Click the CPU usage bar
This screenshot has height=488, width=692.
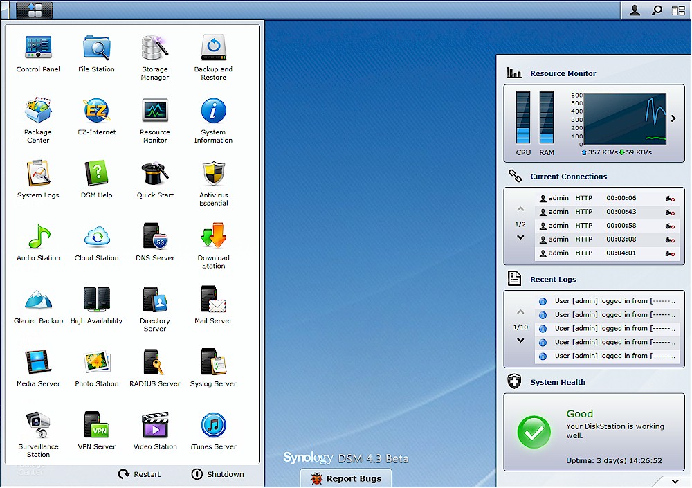click(523, 118)
